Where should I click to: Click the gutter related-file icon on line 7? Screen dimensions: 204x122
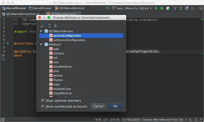pos(8,43)
